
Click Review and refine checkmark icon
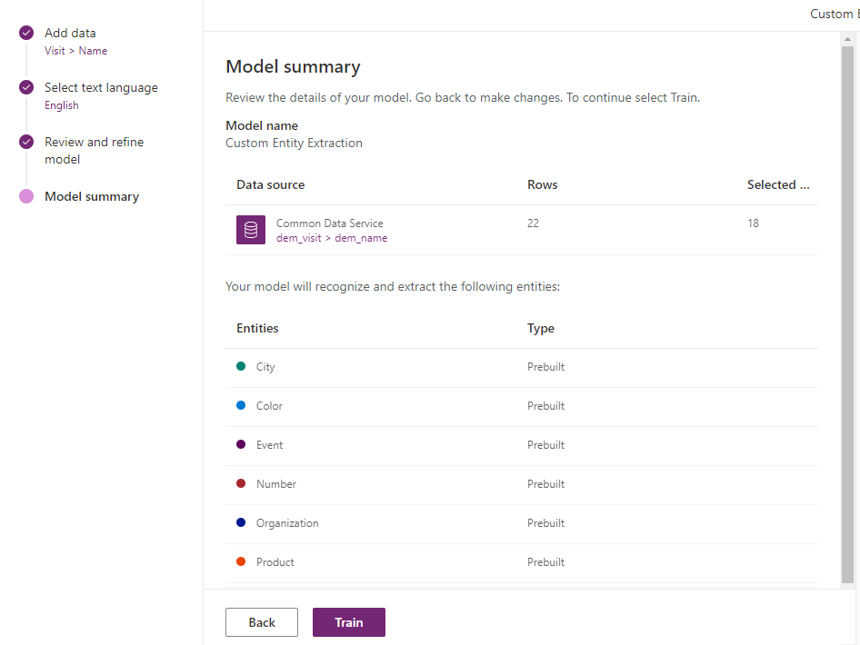click(x=26, y=142)
